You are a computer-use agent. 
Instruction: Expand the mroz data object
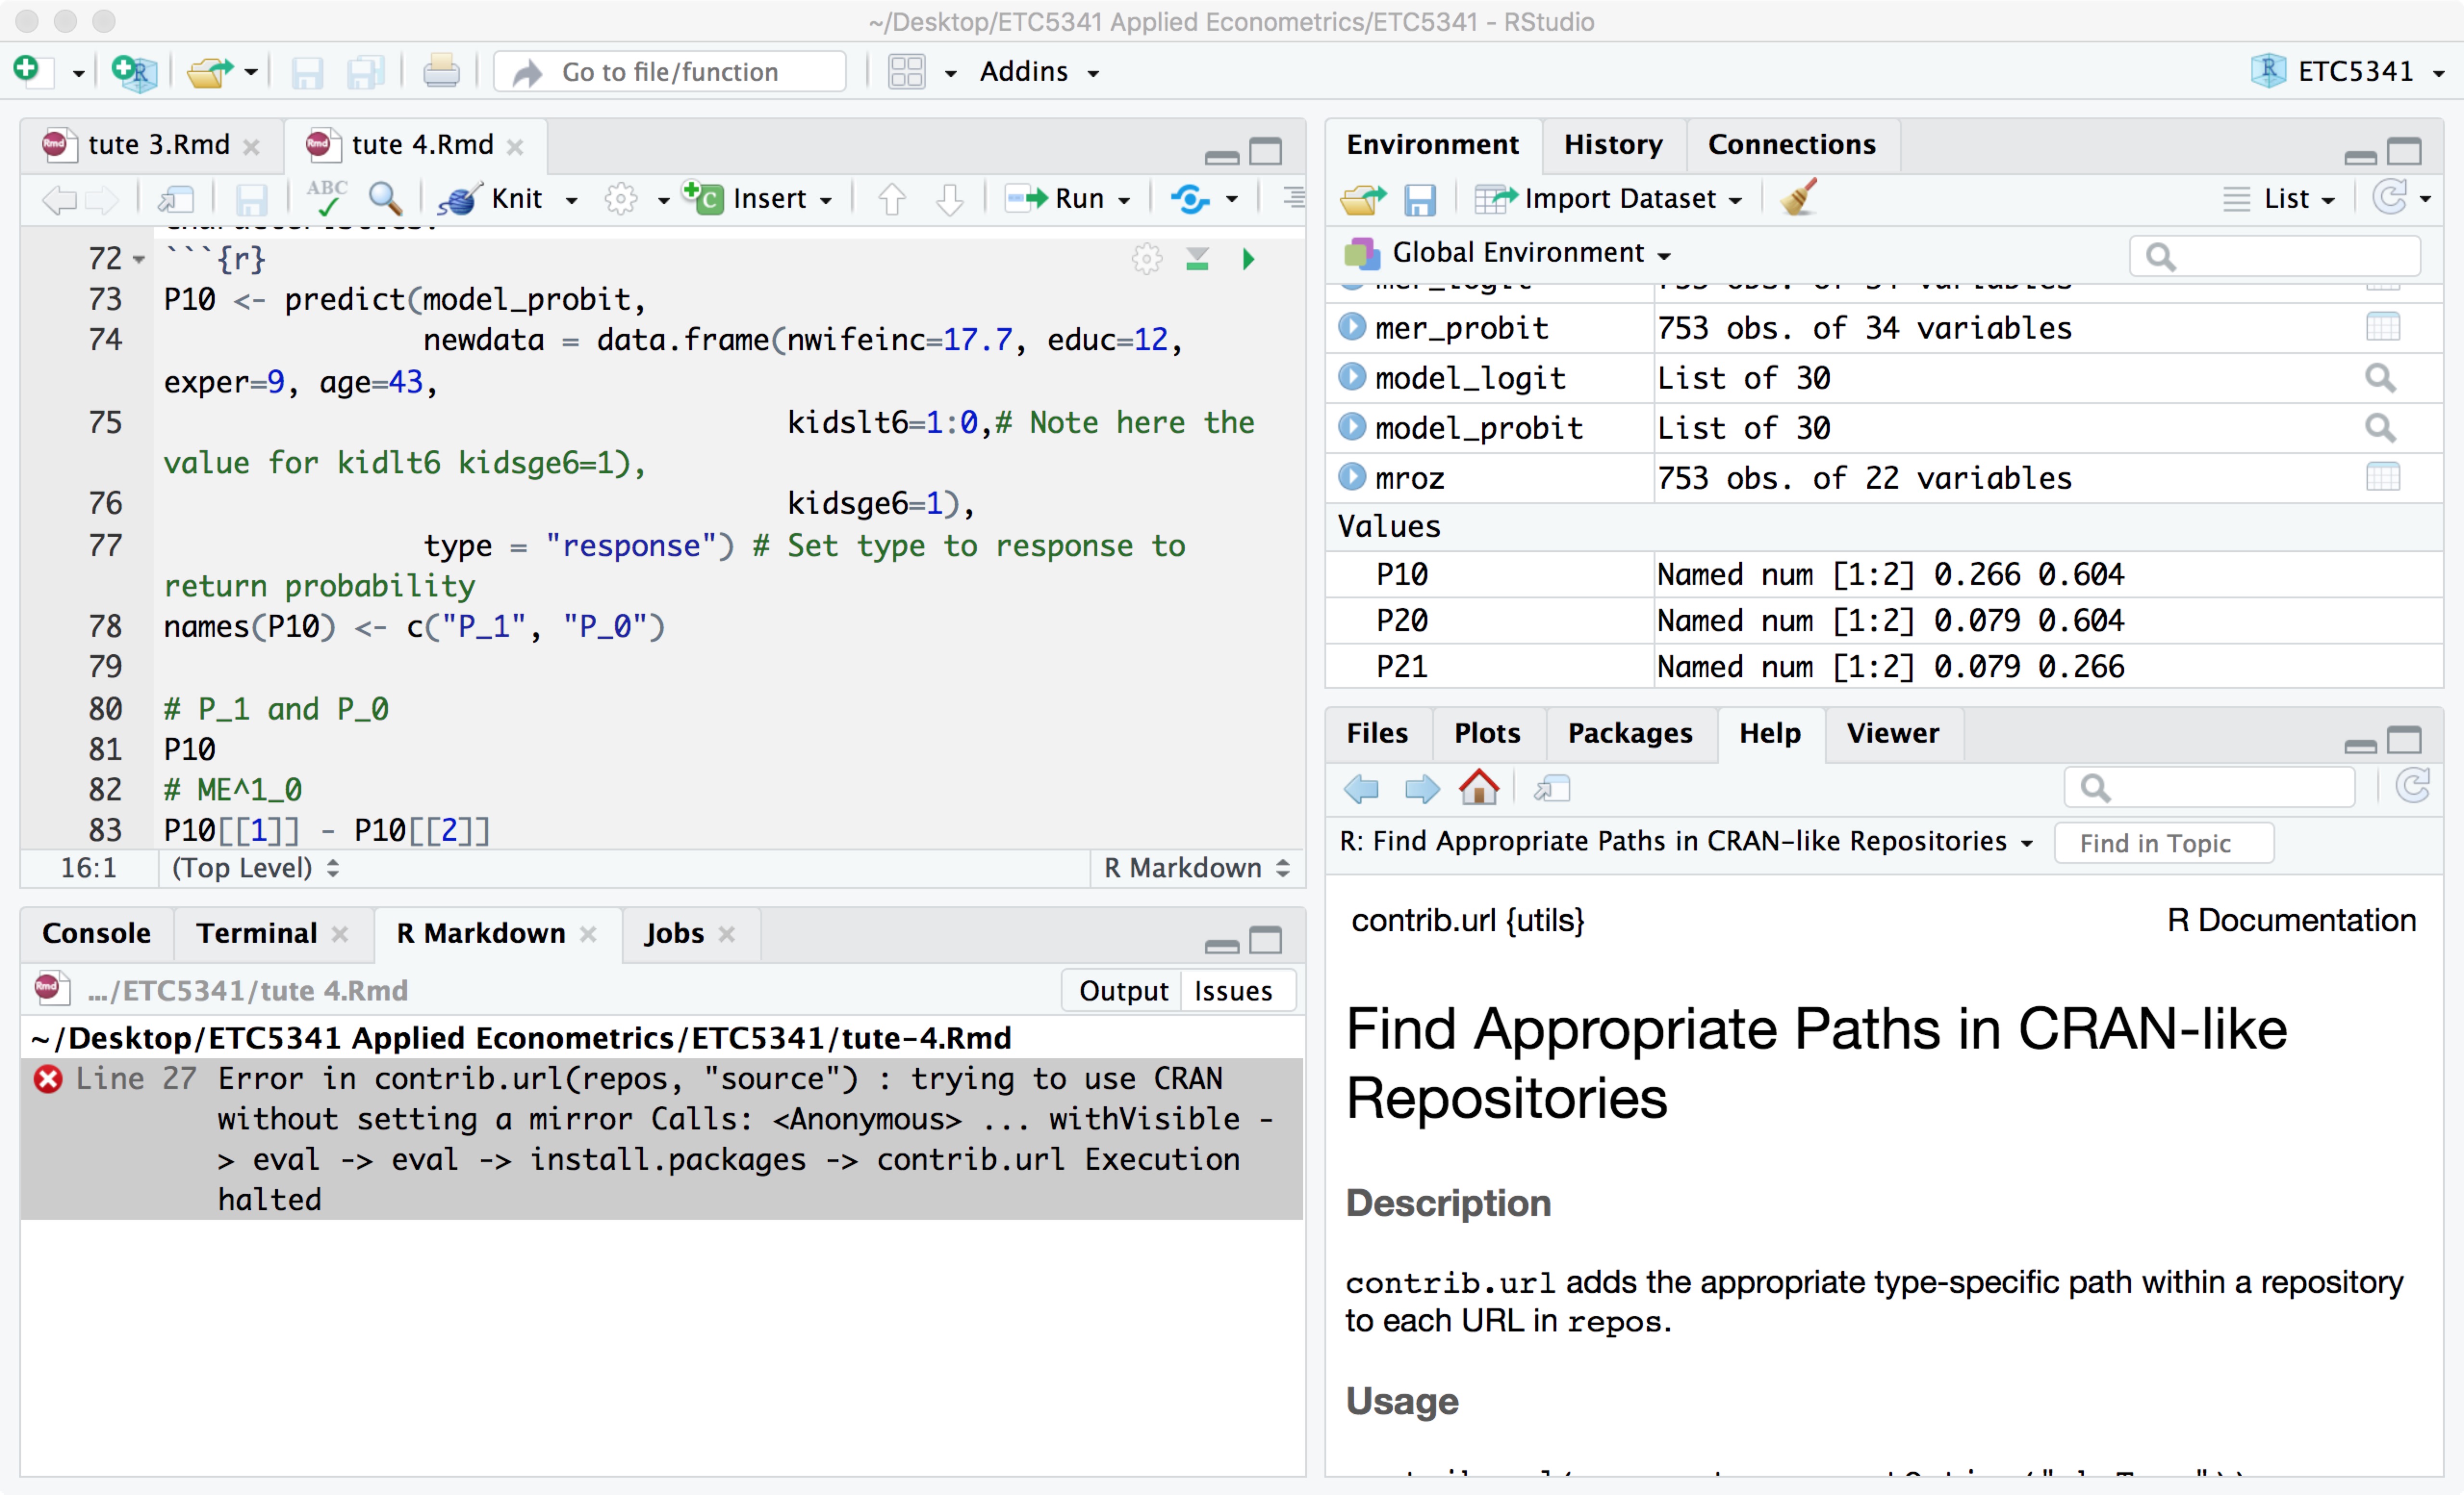(x=1352, y=478)
